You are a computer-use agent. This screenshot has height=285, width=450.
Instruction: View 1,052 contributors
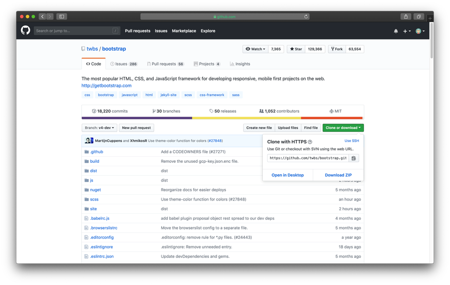tap(279, 111)
